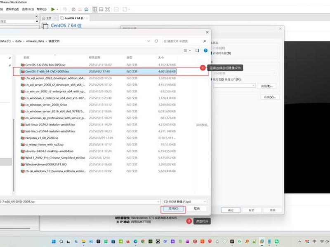Click the file dialog navigation pane scrollbar
The height and width of the screenshot is (247, 330).
(x=14, y=155)
